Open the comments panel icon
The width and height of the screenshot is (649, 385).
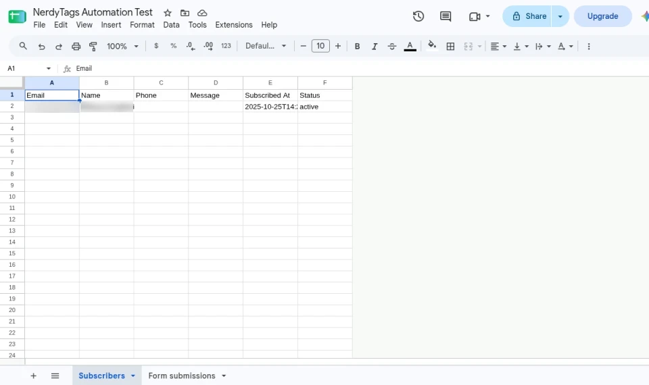[x=446, y=16]
